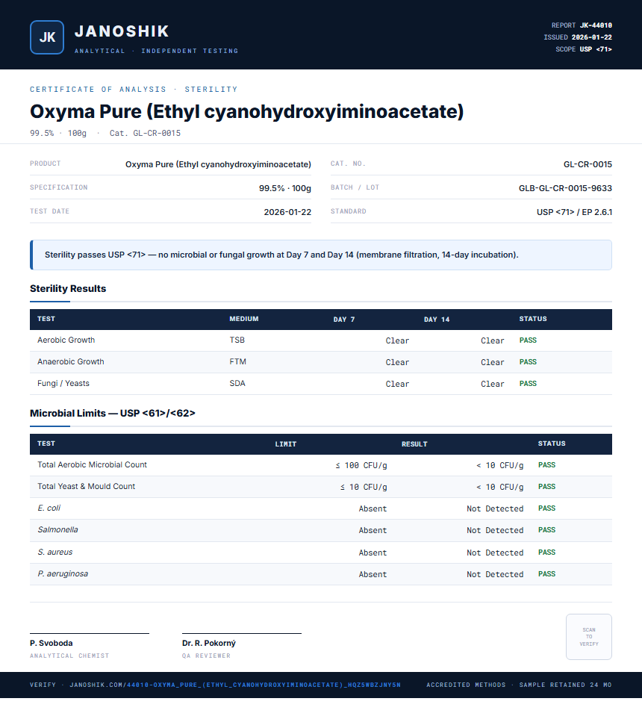Click the batch number GLB-GL-CR-0015-9633
The width and height of the screenshot is (642, 719).
point(565,188)
